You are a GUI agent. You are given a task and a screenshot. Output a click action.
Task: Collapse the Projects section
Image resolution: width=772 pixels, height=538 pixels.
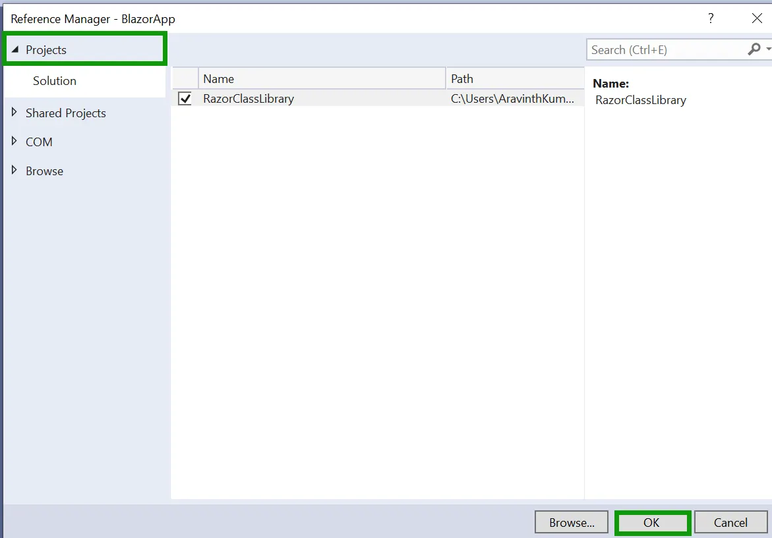pos(15,49)
